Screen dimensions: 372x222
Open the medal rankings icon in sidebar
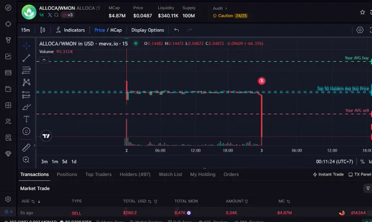pos(8,40)
